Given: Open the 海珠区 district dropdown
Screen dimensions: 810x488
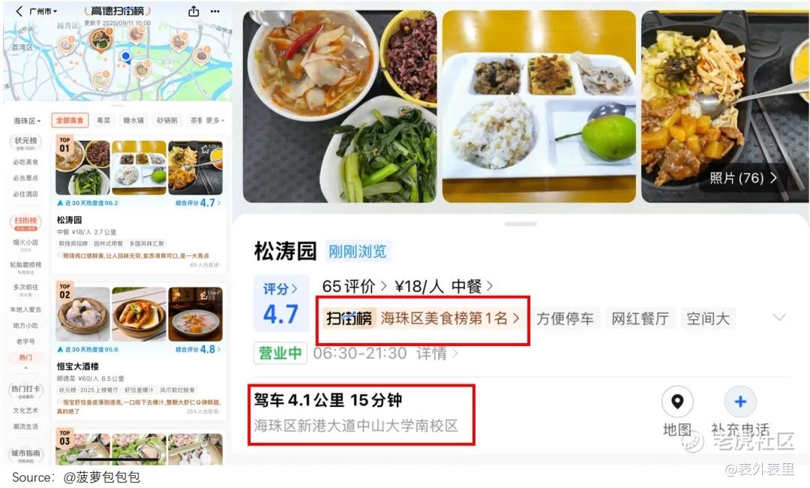Looking at the screenshot, I should pyautogui.click(x=27, y=120).
